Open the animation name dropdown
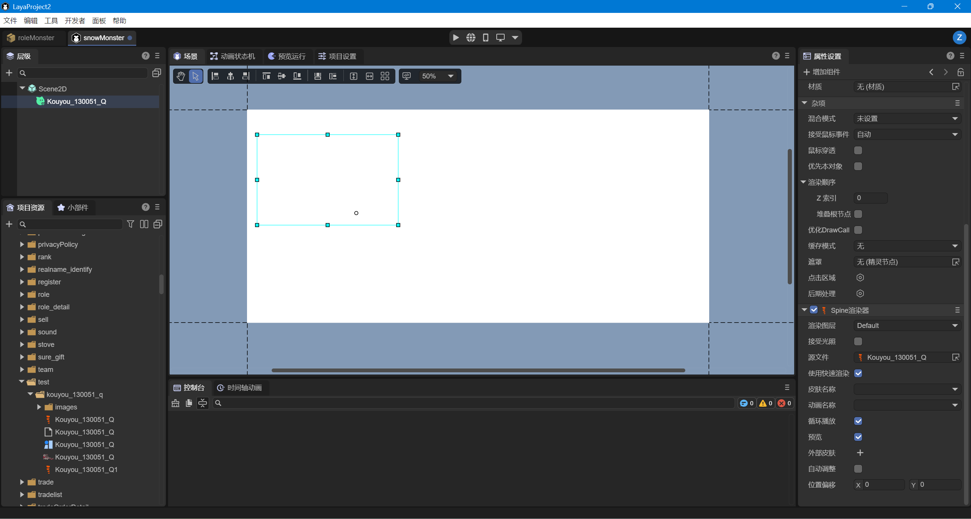Image resolution: width=971 pixels, height=519 pixels. [907, 405]
